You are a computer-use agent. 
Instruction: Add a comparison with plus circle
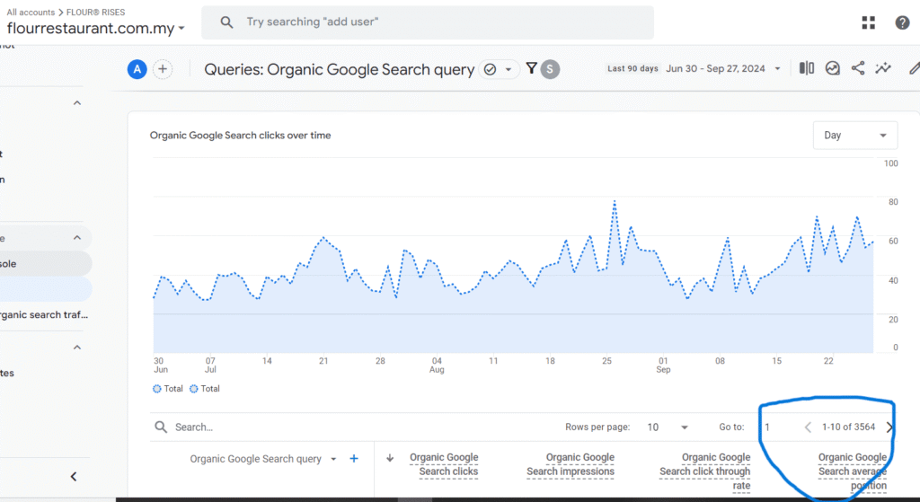coord(163,69)
